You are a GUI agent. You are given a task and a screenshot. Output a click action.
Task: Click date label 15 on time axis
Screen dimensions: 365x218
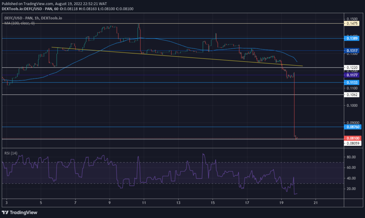pos(212,203)
